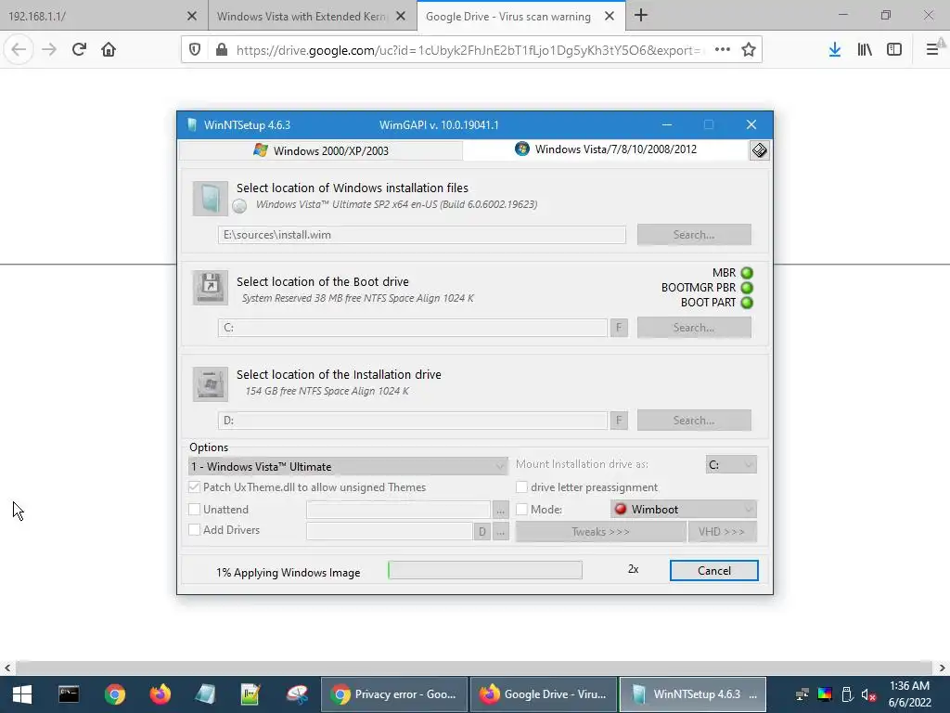Enable the Add Drivers checkbox
The width and height of the screenshot is (950, 713).
point(195,529)
